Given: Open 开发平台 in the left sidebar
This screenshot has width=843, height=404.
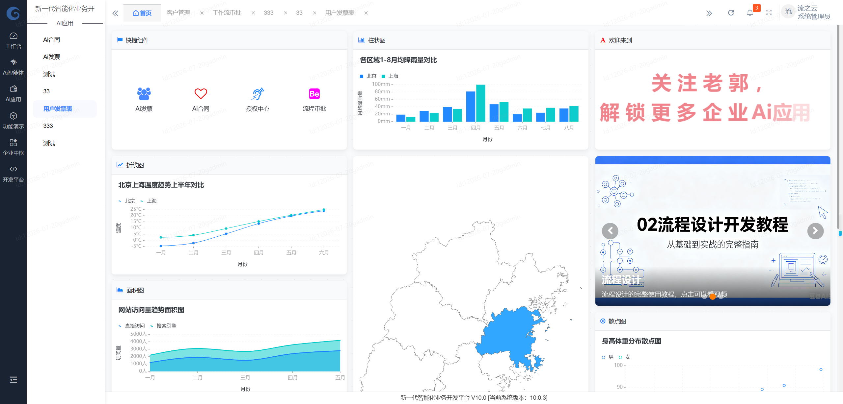Looking at the screenshot, I should (13, 174).
